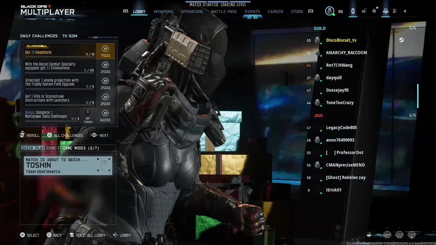Open the notifications bell icon

[x=374, y=11]
